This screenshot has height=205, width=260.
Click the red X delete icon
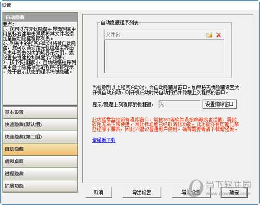click(x=219, y=35)
